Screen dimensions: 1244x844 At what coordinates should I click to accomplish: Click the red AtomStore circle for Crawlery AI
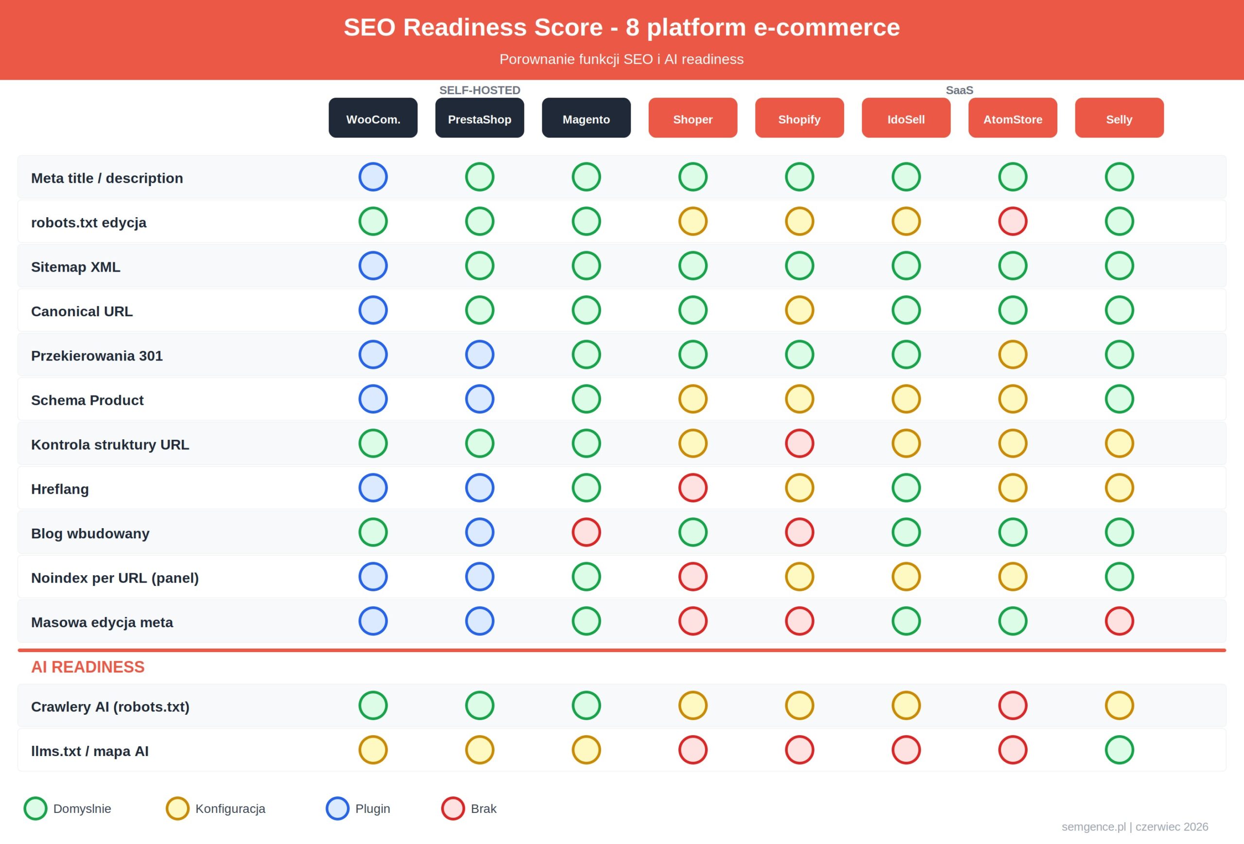coord(1012,706)
